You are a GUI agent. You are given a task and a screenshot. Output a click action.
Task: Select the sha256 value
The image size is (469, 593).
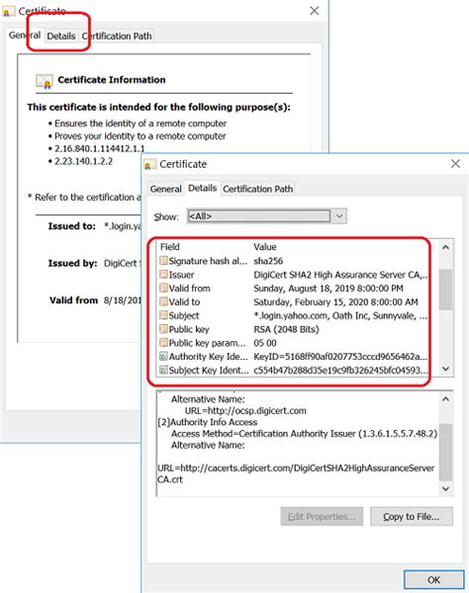[x=268, y=261]
